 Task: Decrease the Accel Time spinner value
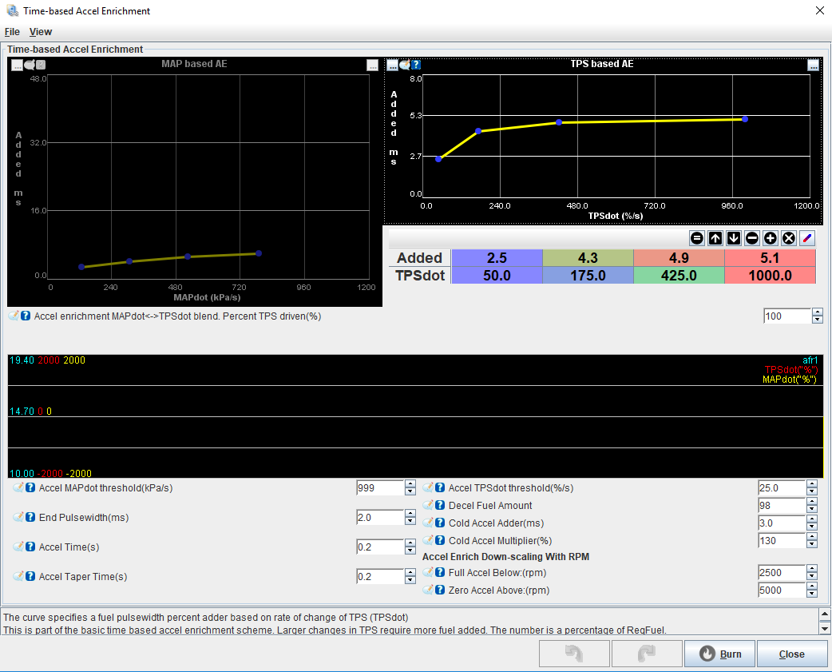(410, 551)
